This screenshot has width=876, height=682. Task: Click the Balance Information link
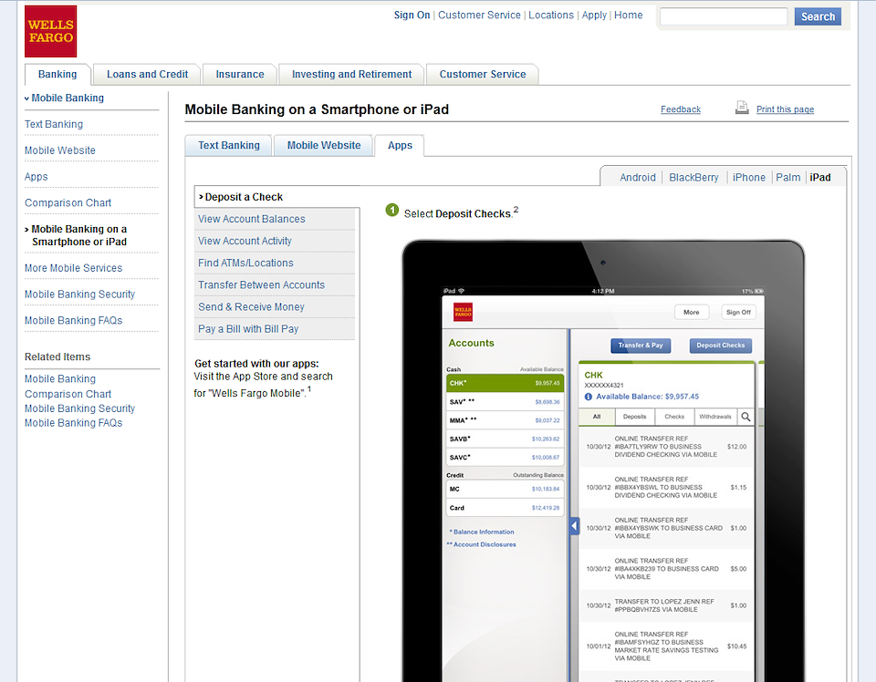[482, 532]
